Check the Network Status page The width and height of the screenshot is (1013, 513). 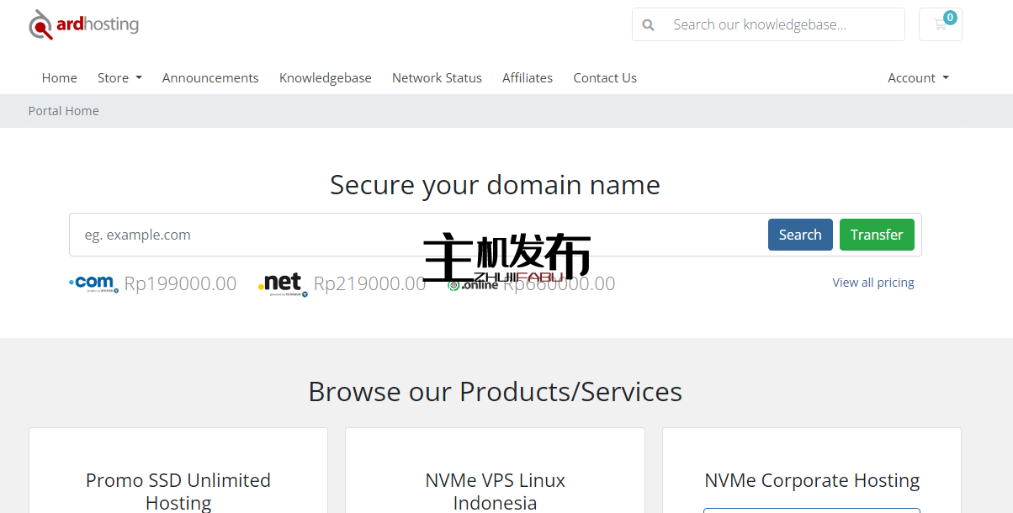[x=437, y=77]
